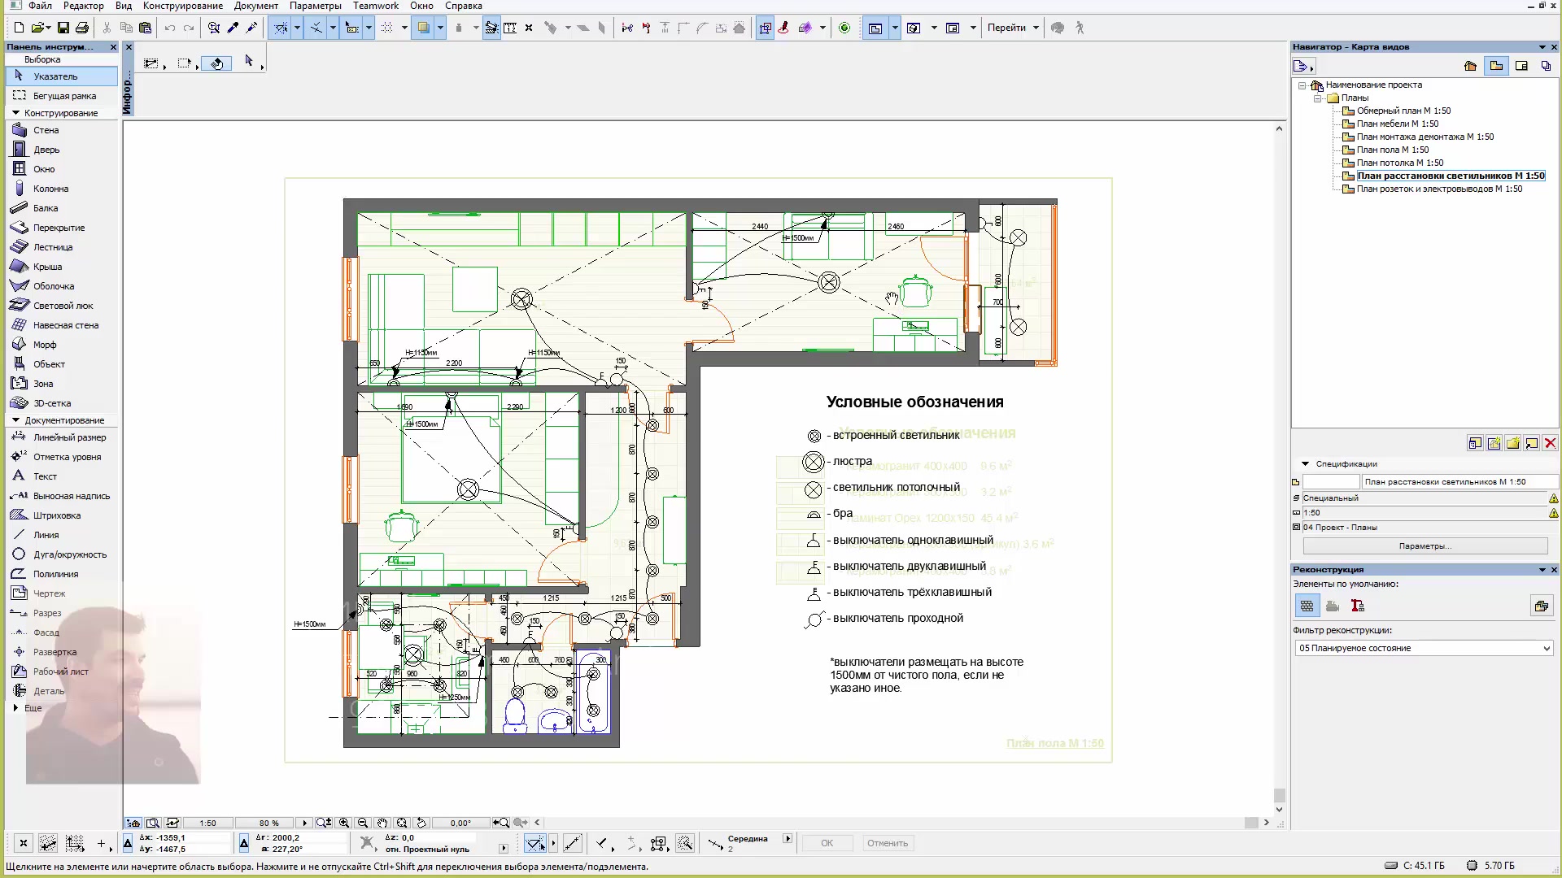Toggle the snap guides button
The height and width of the screenshot is (878, 1562).
tap(316, 28)
